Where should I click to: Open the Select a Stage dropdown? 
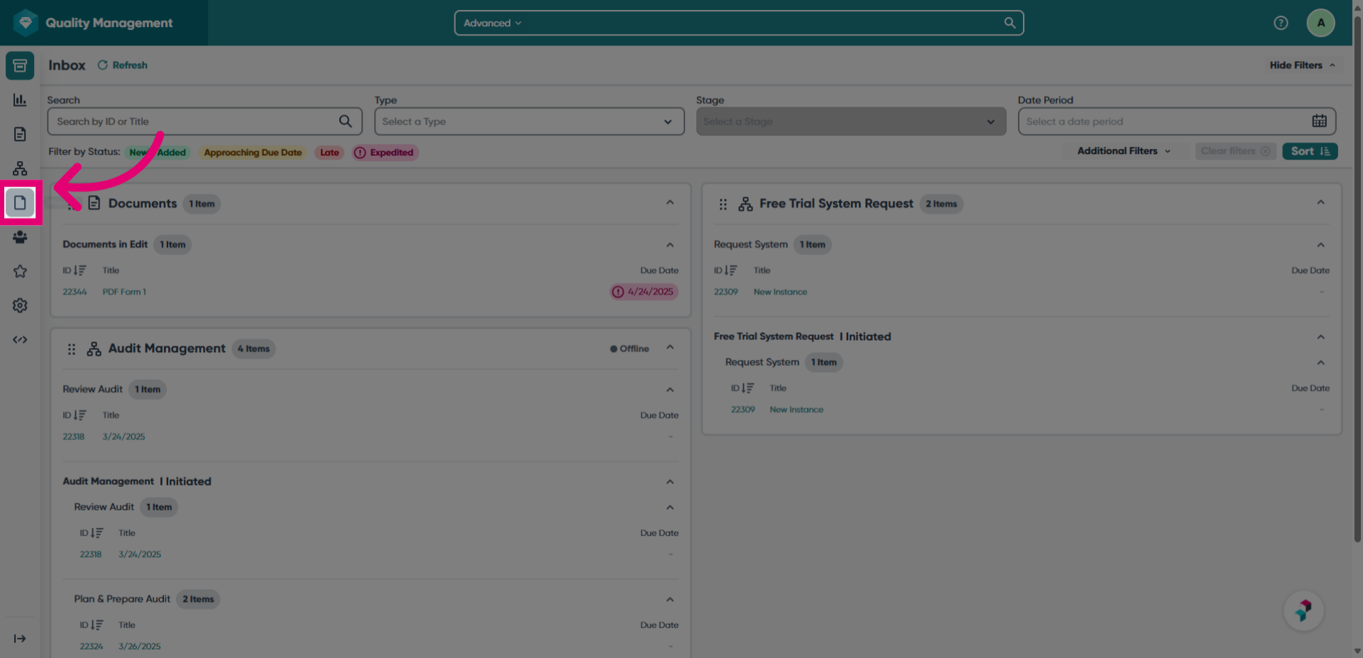(851, 121)
